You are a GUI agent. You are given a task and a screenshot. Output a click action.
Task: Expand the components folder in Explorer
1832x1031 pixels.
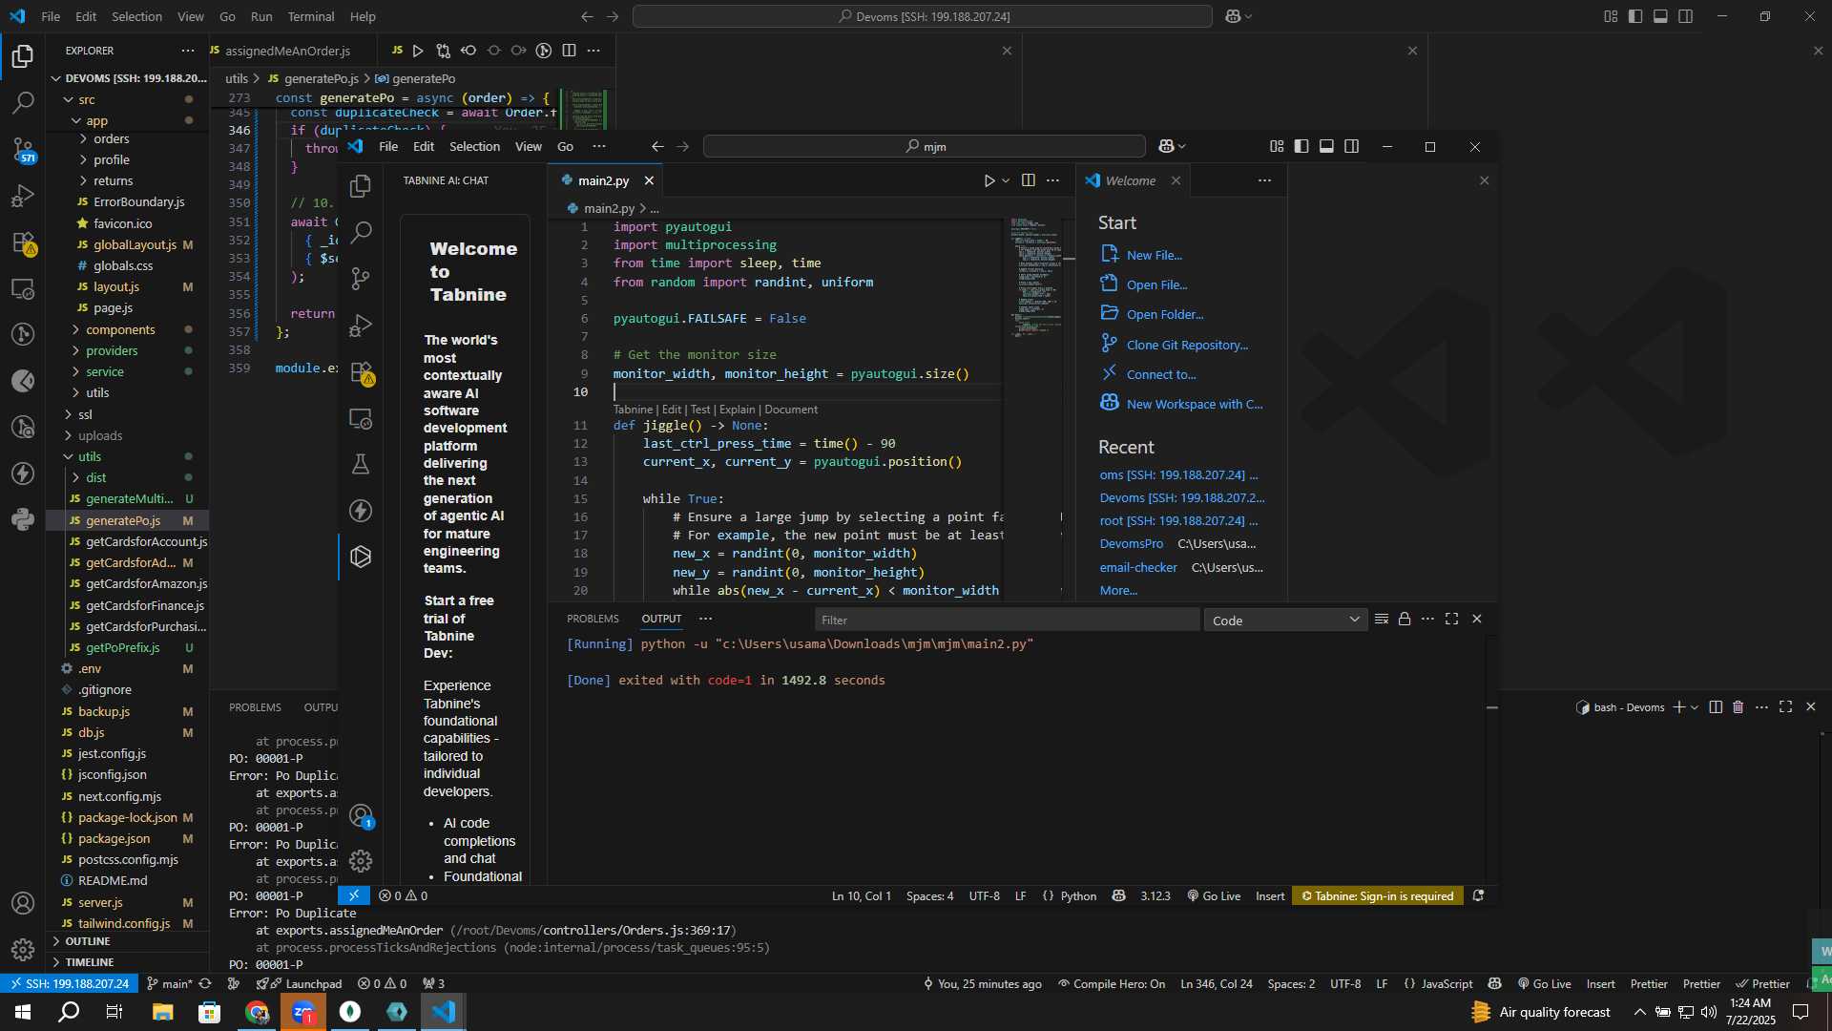tap(120, 329)
